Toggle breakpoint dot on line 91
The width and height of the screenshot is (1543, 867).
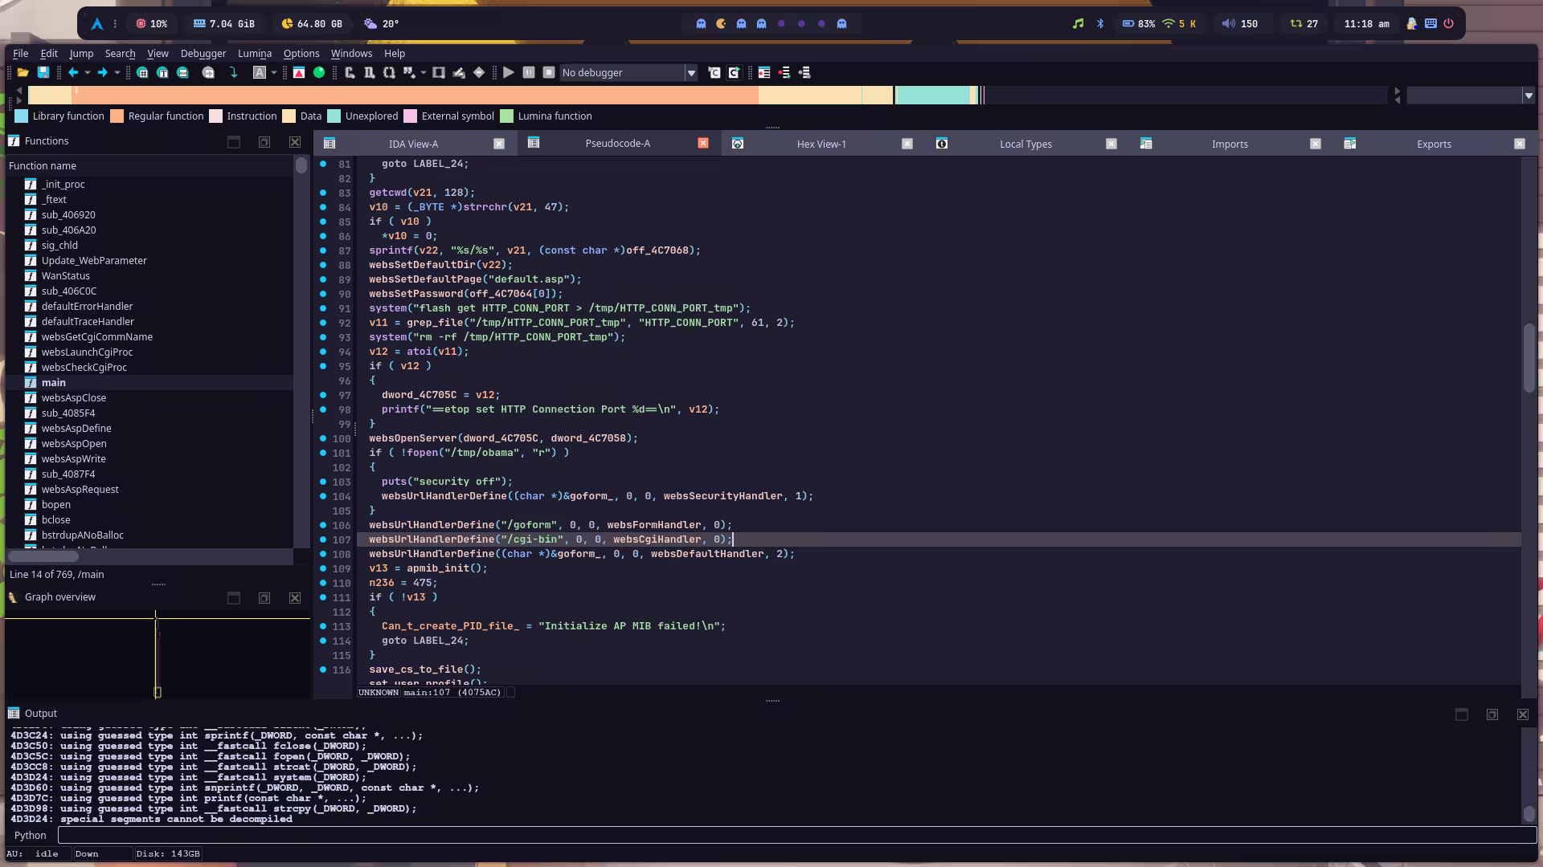pyautogui.click(x=323, y=308)
